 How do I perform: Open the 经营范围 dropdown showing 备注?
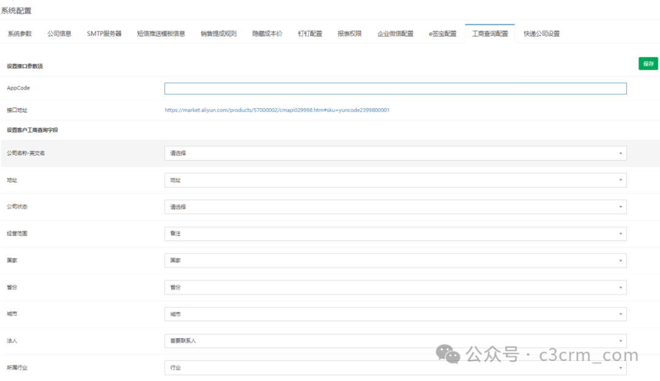[395, 233]
